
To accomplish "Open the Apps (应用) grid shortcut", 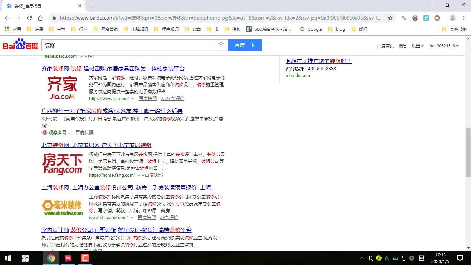I will (x=13, y=29).
